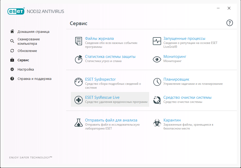241x168 pixels.
Task: Open the Планировщик link
Action: 176,79
